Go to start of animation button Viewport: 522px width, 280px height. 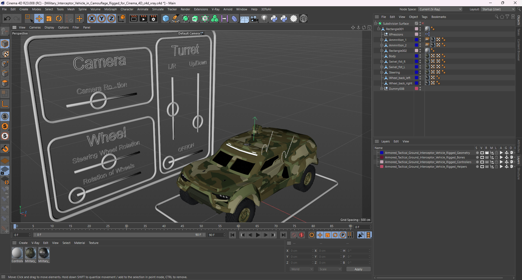click(x=232, y=235)
